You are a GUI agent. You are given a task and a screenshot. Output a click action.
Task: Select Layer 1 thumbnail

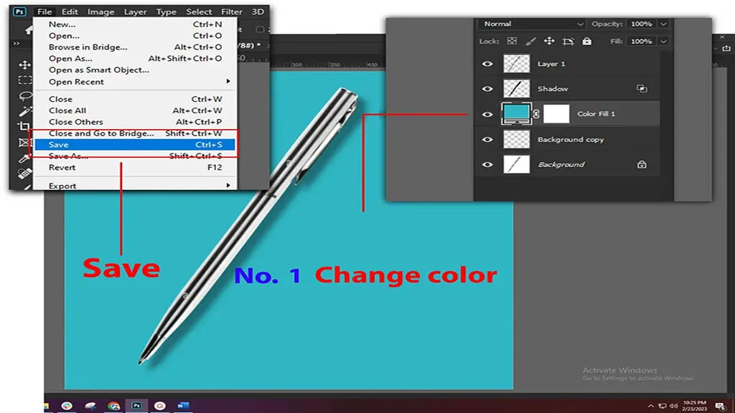point(516,64)
